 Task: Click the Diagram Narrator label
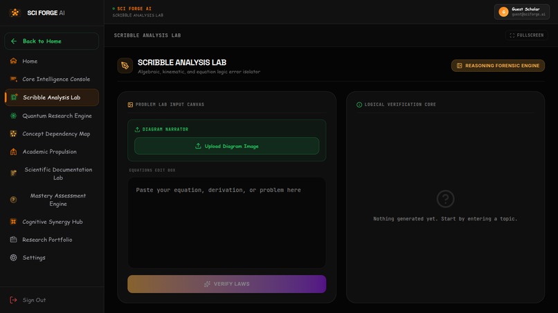[x=165, y=129]
